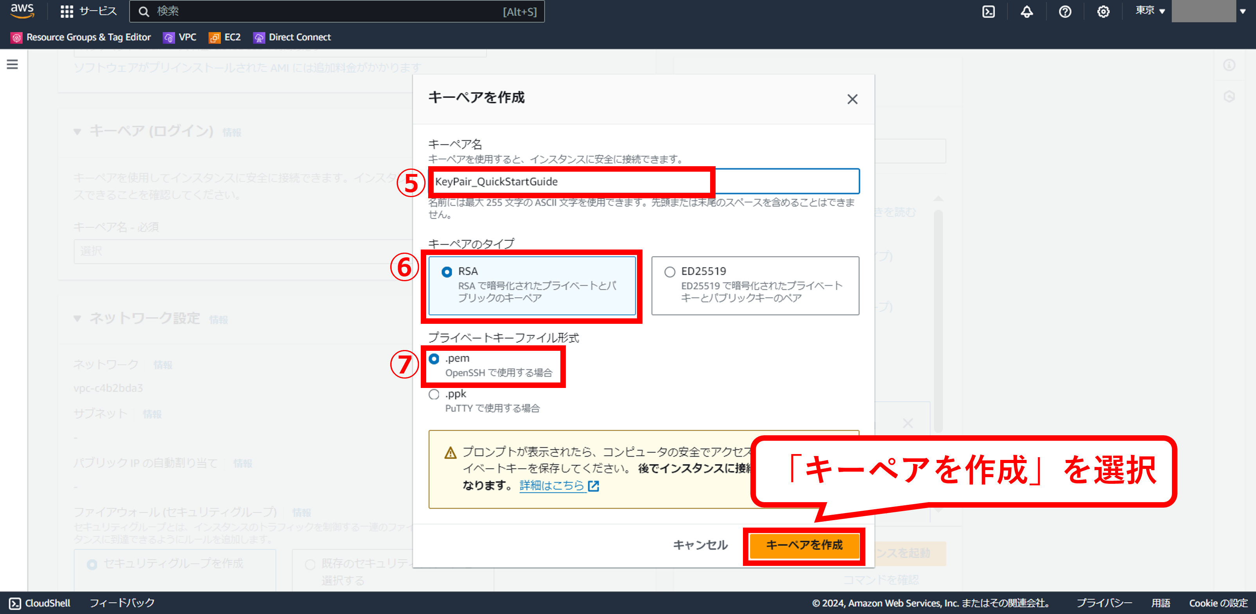Screen dimensions: 1256x614
Task: Open the notifications bell
Action: tap(1026, 12)
